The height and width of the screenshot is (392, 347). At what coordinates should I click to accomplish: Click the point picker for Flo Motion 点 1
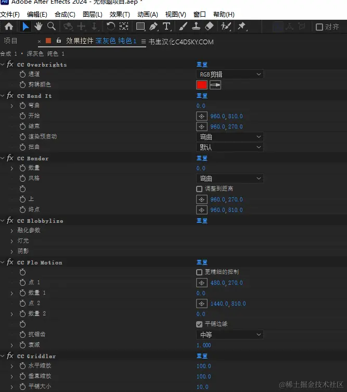(x=202, y=283)
